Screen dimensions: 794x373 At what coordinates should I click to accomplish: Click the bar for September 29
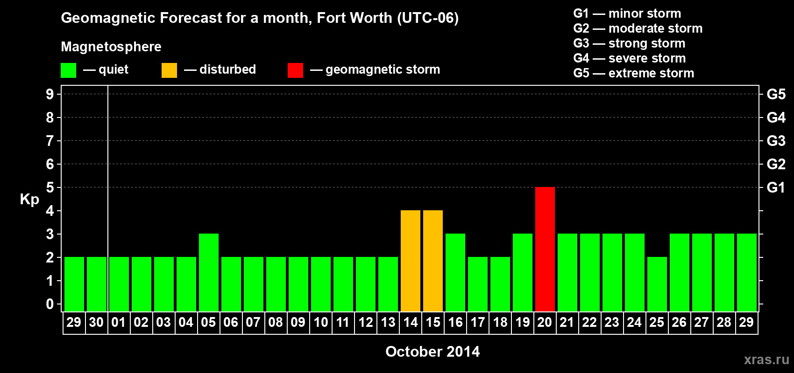pos(74,284)
